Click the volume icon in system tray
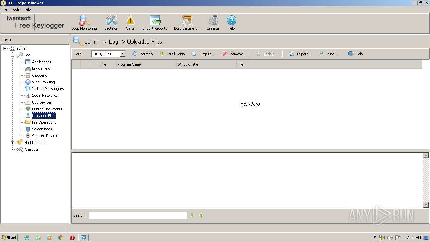Screen dimensions: 430x242 coord(390,238)
